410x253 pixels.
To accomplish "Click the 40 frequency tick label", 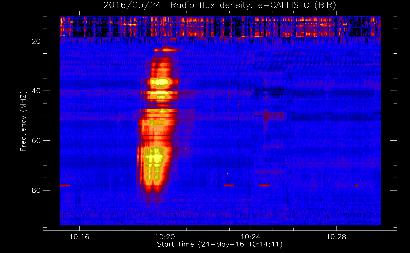I will pos(36,91).
